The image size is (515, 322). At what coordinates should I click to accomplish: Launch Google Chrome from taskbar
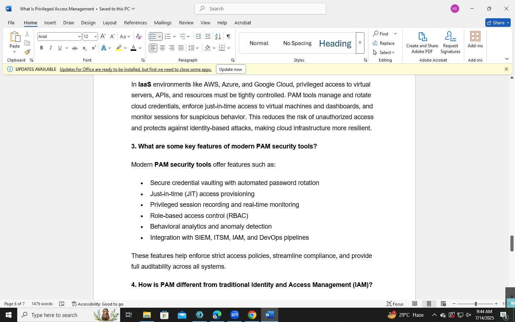click(252, 315)
